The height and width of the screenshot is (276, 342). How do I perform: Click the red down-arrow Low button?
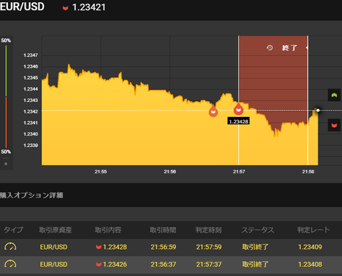coord(334,125)
